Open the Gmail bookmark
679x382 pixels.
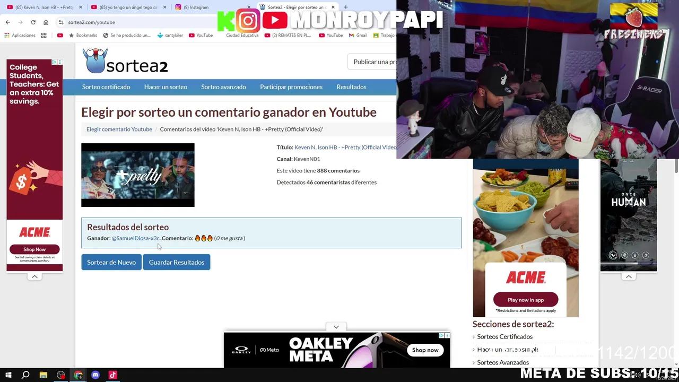(x=358, y=36)
